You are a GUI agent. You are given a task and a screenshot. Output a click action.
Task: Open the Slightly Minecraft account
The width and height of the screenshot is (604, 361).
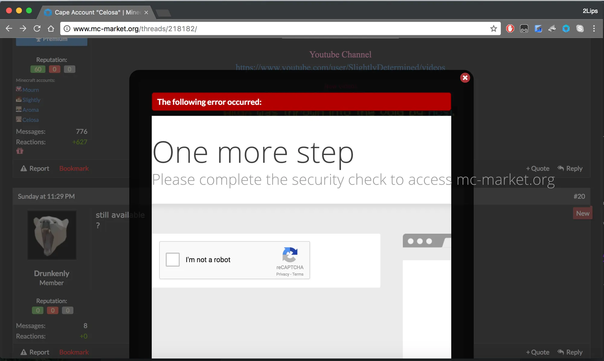(x=31, y=100)
